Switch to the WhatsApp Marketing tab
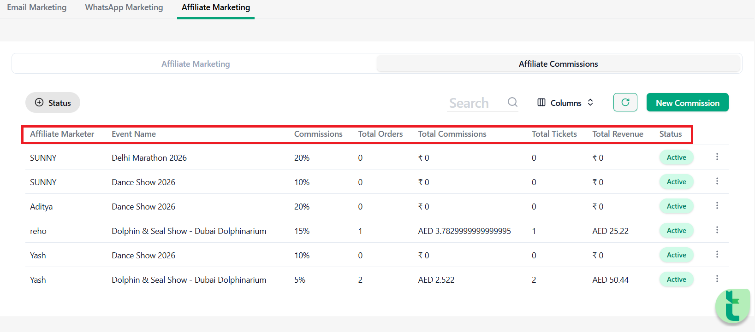Image resolution: width=755 pixels, height=332 pixels. [x=124, y=7]
